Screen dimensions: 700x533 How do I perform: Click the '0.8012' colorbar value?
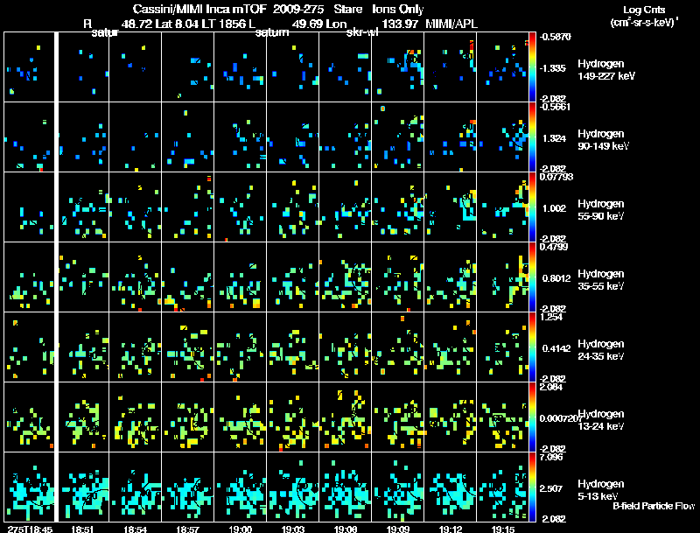[x=556, y=278]
